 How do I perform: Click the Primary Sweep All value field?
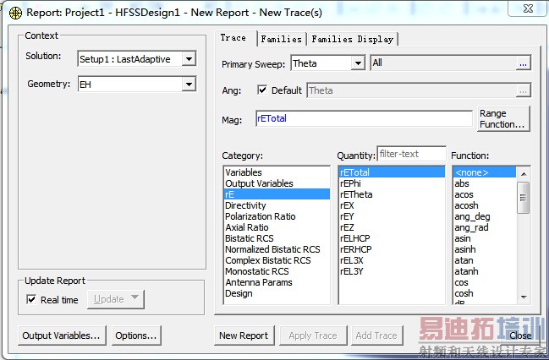point(443,63)
